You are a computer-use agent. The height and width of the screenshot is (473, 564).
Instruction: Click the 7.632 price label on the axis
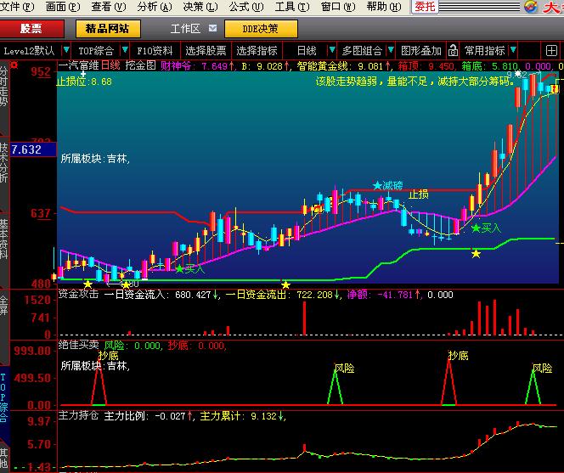click(x=33, y=149)
